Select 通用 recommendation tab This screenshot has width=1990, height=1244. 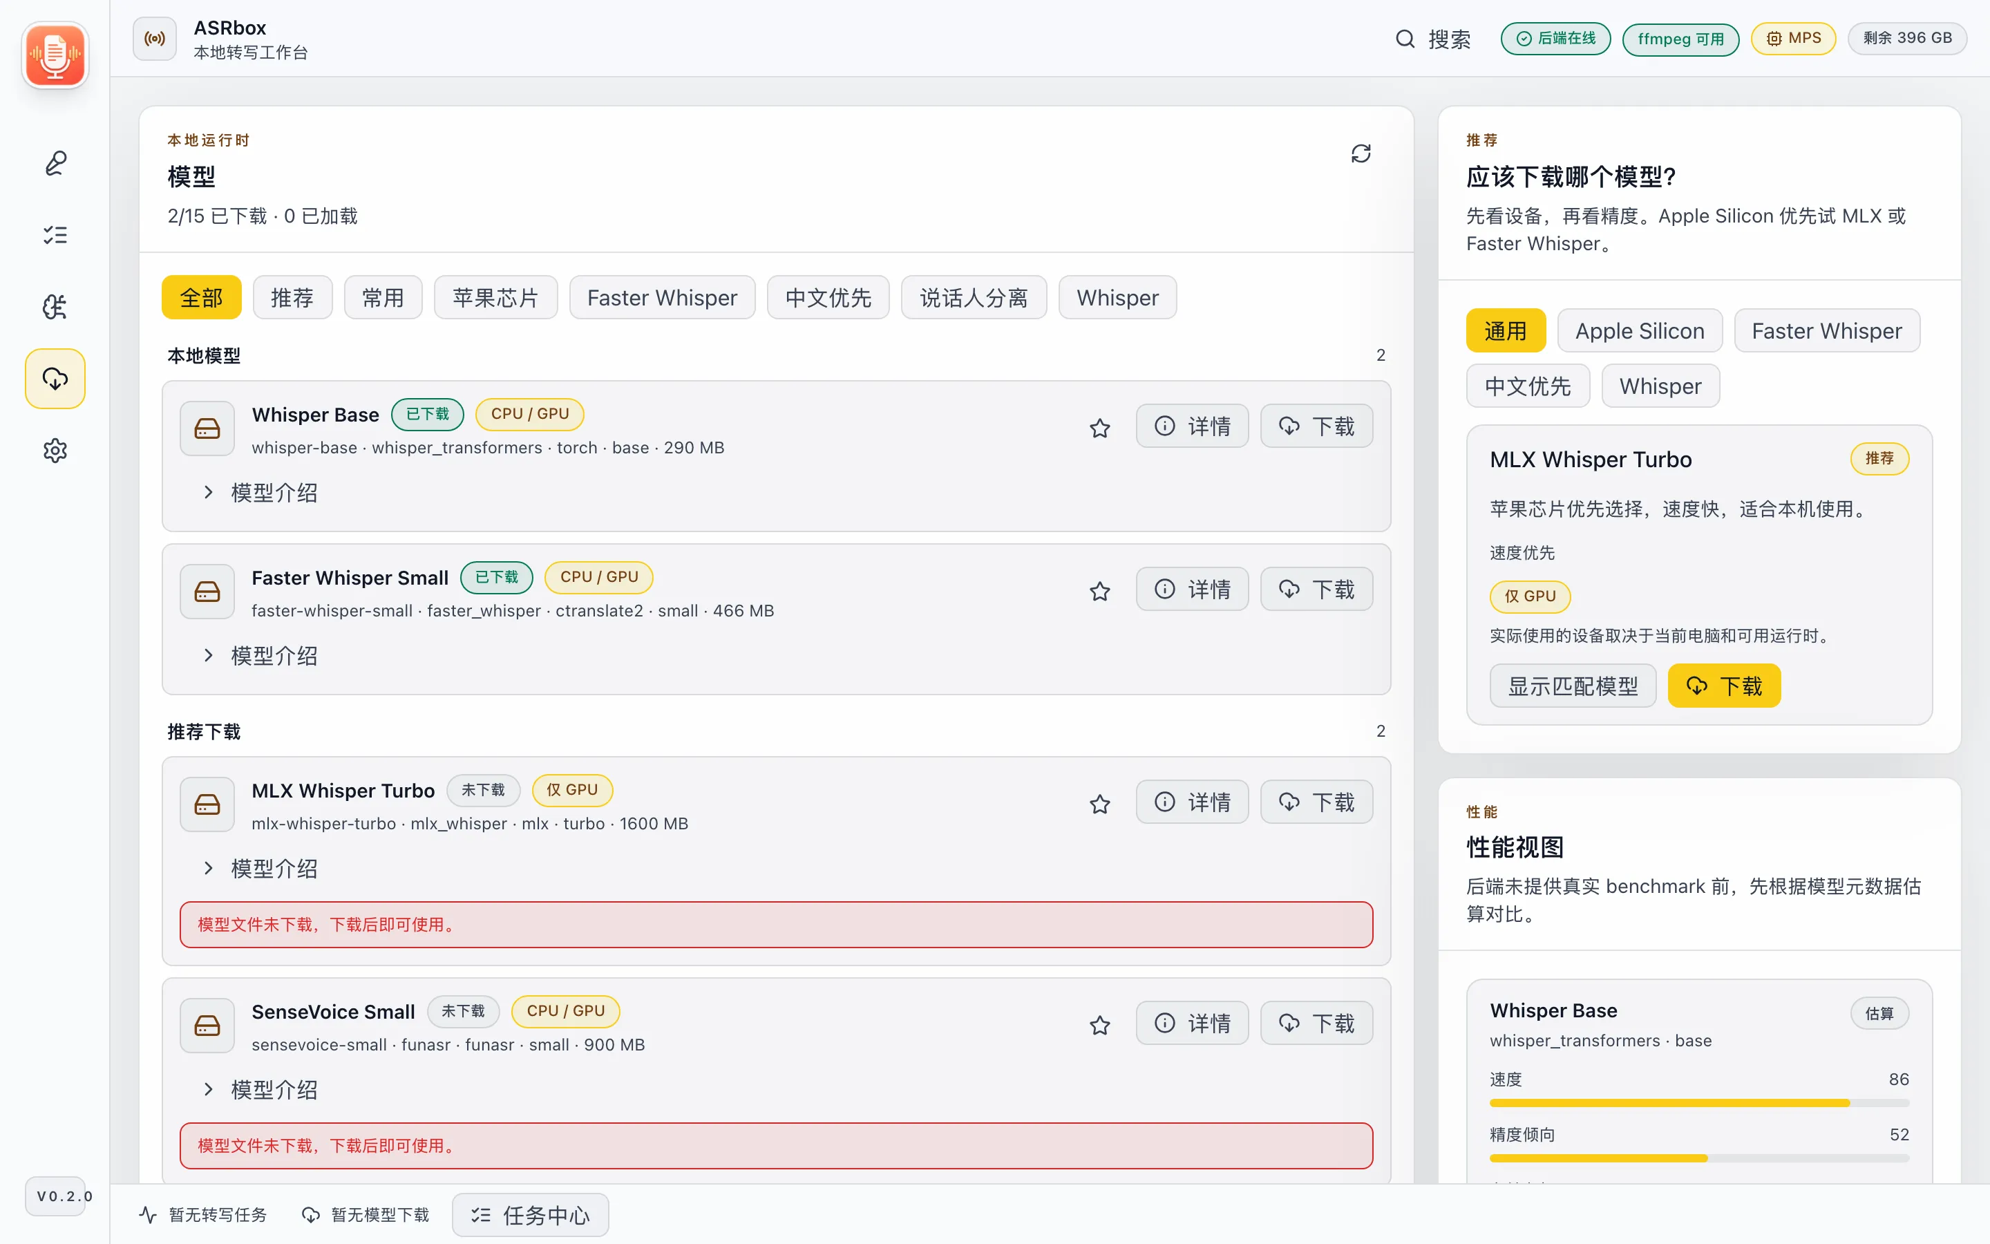coord(1506,331)
